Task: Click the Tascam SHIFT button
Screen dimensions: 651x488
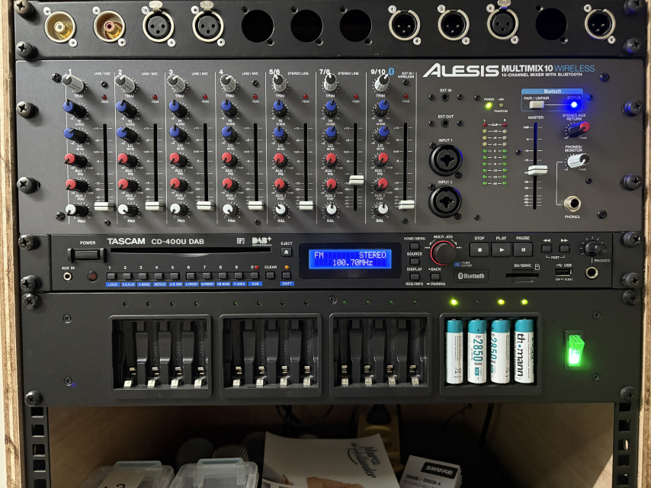Action: [x=286, y=275]
